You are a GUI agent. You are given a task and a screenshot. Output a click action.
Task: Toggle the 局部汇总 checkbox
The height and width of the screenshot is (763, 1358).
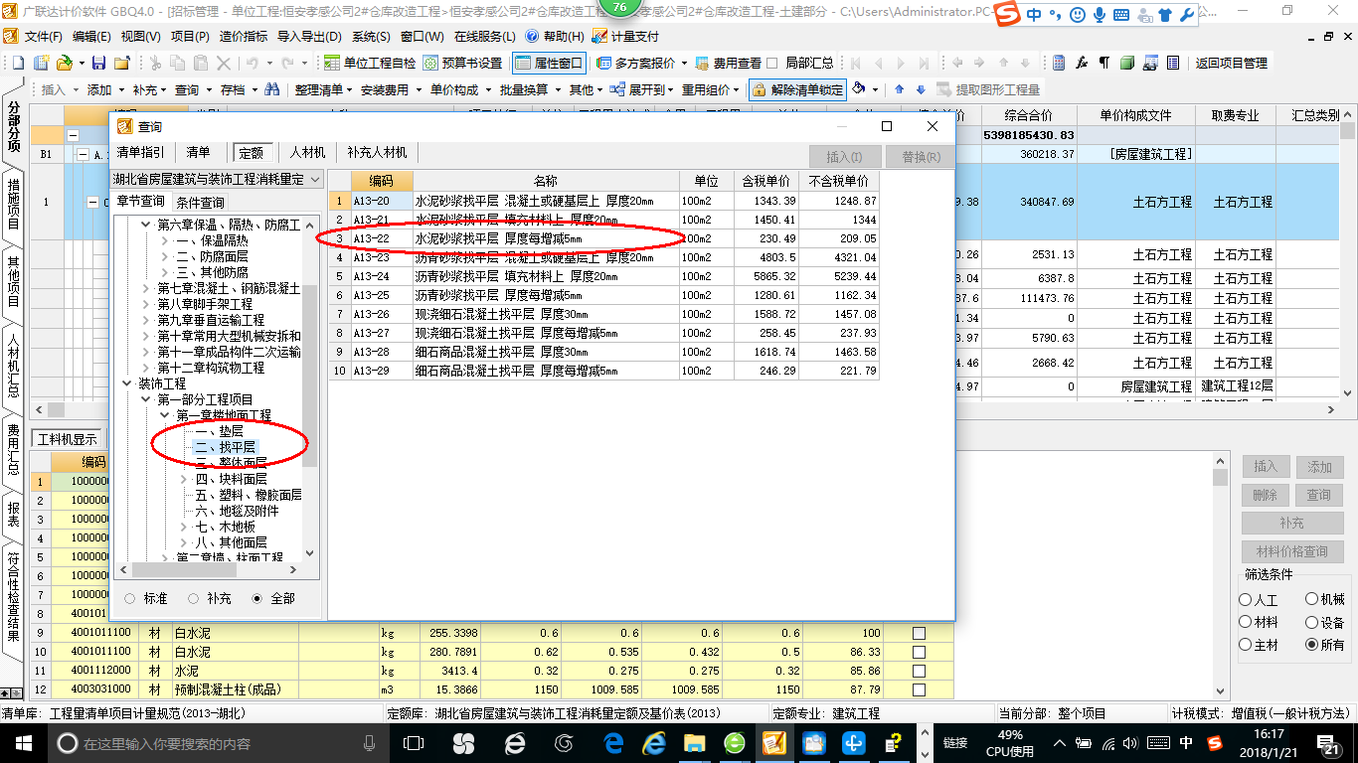[772, 63]
